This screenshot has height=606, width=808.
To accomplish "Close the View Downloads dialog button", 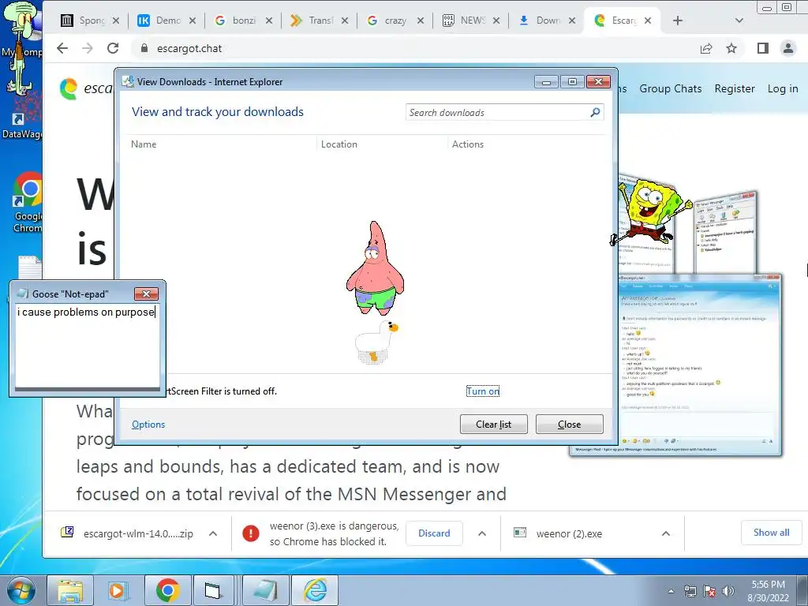I will 570,424.
